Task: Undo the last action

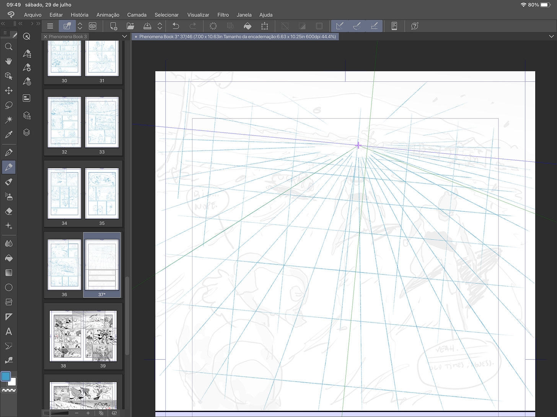Action: pyautogui.click(x=176, y=26)
